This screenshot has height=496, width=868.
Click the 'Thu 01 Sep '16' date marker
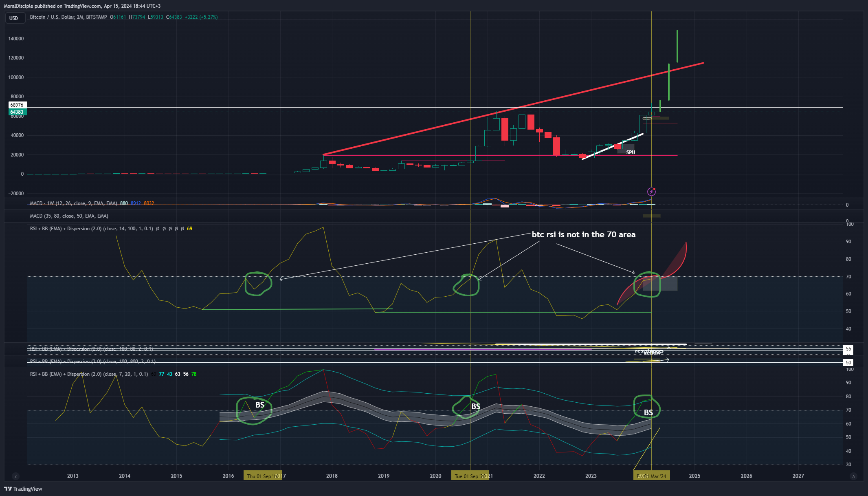[263, 476]
